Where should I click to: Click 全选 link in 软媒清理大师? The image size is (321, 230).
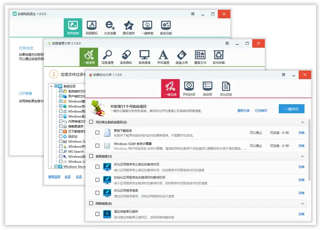(x=68, y=177)
